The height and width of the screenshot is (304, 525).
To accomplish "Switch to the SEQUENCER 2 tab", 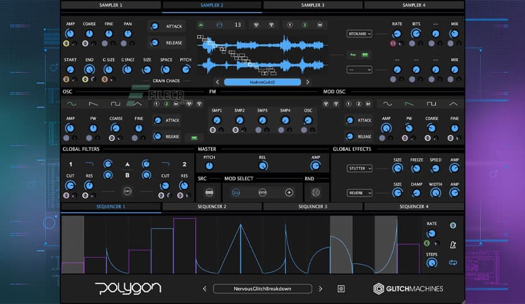I will [x=212, y=207].
